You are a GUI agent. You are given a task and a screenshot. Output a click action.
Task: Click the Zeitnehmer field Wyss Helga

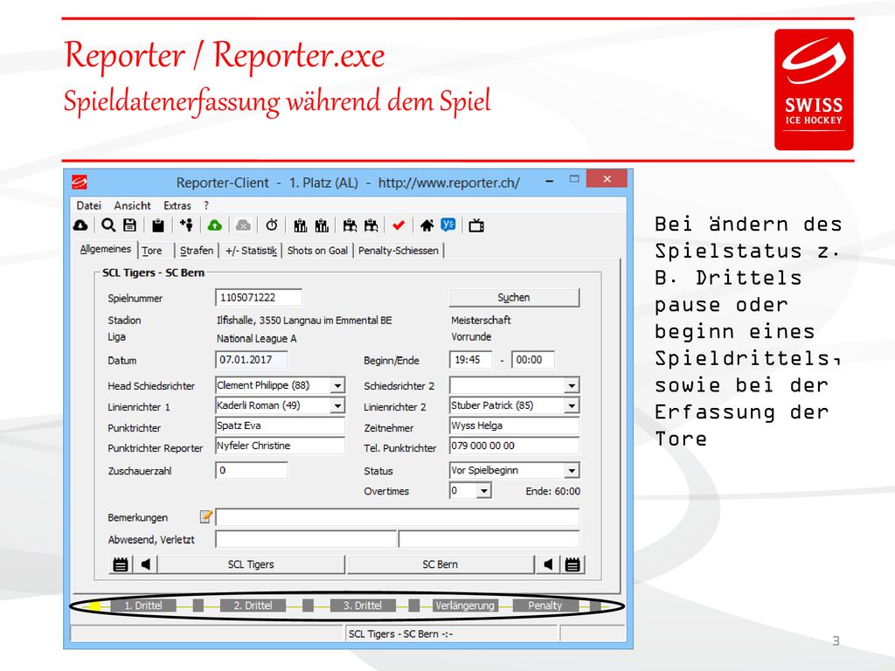click(514, 425)
